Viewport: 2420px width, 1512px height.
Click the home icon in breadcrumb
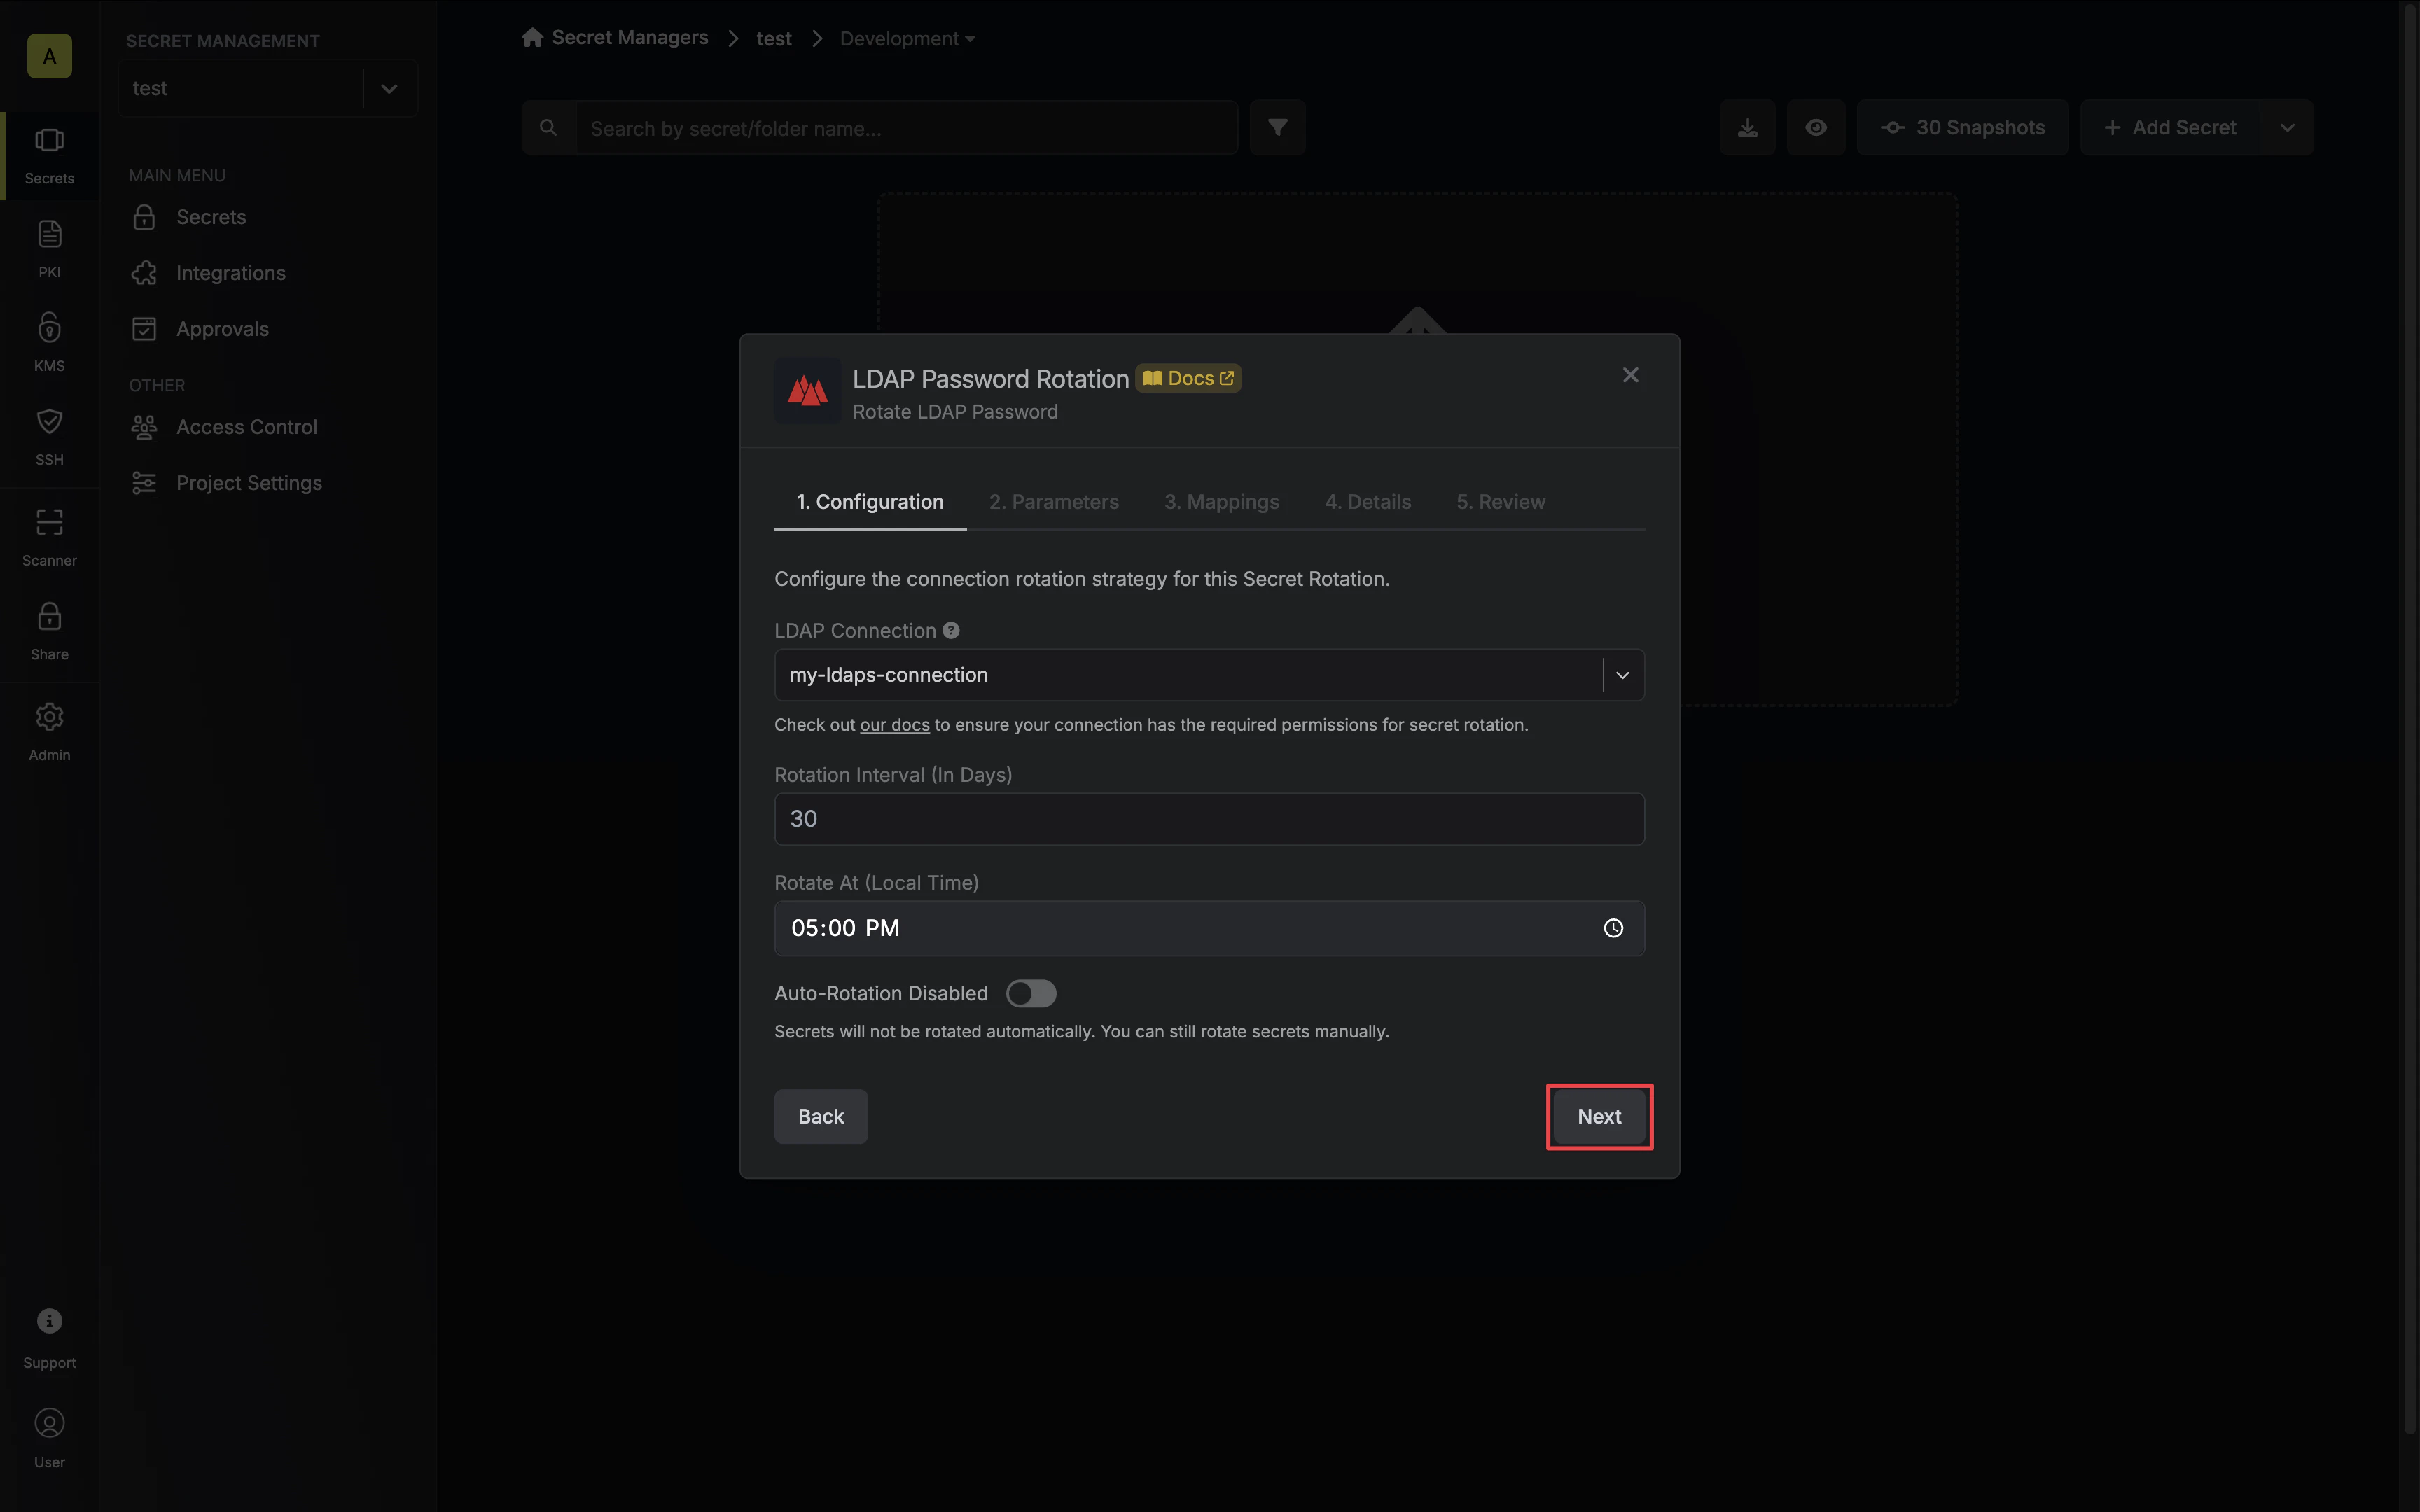(x=532, y=37)
